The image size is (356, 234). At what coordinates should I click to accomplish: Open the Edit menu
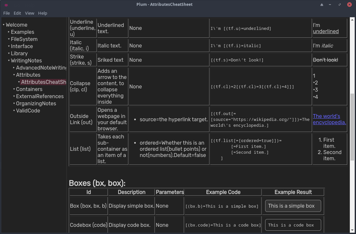17,13
